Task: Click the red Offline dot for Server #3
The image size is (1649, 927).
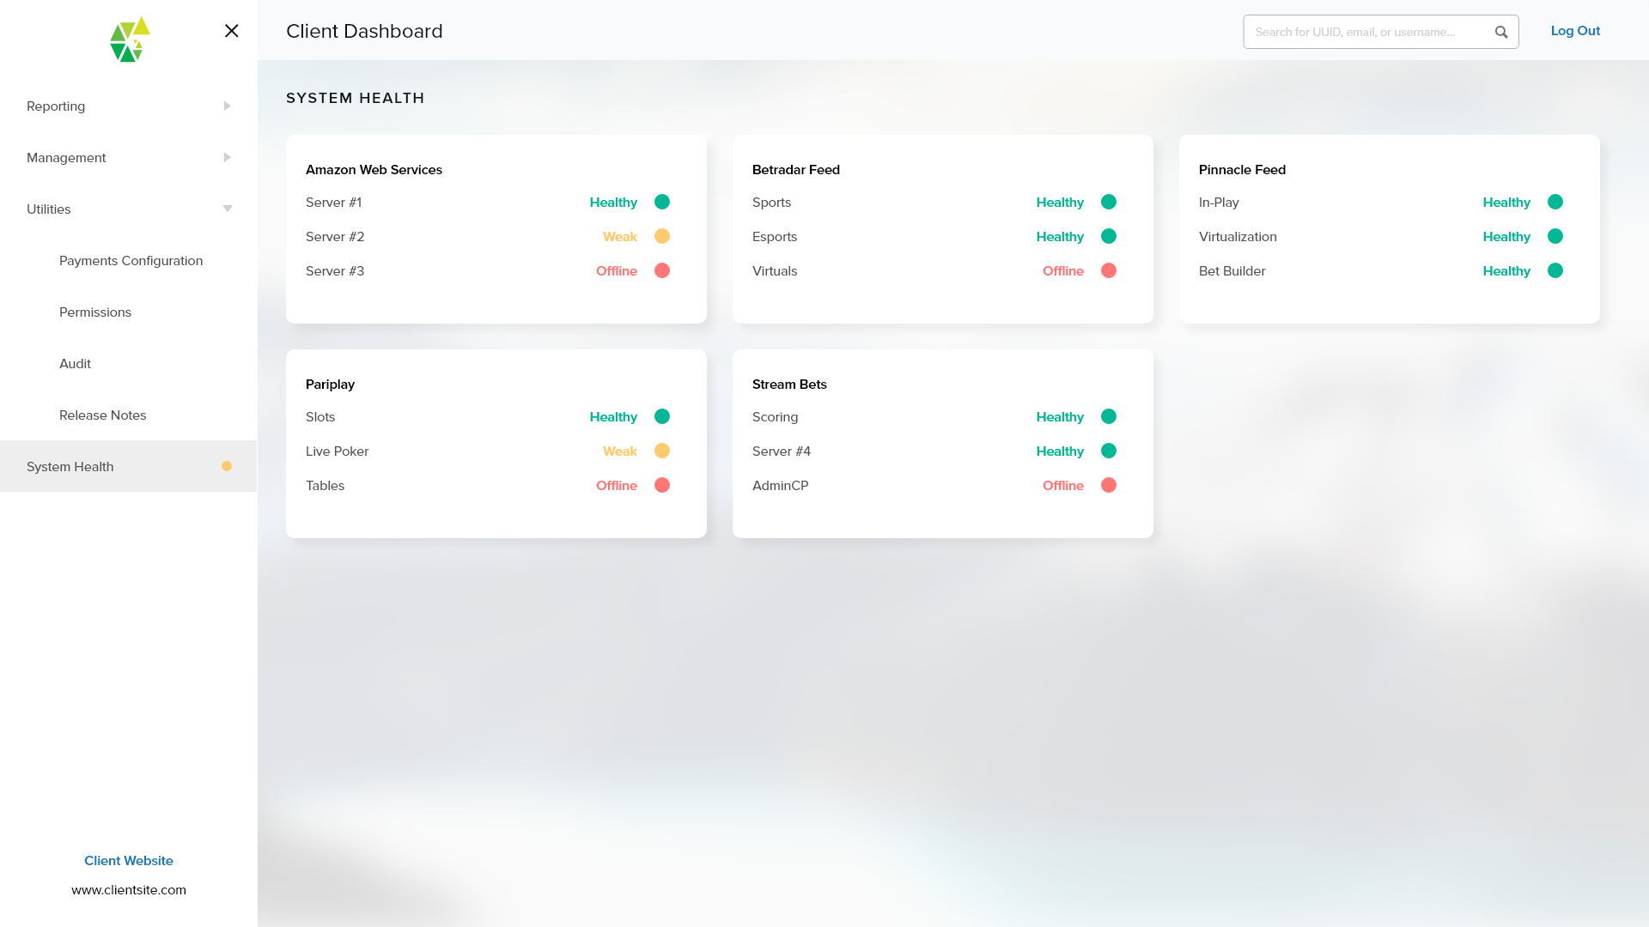Action: (662, 270)
